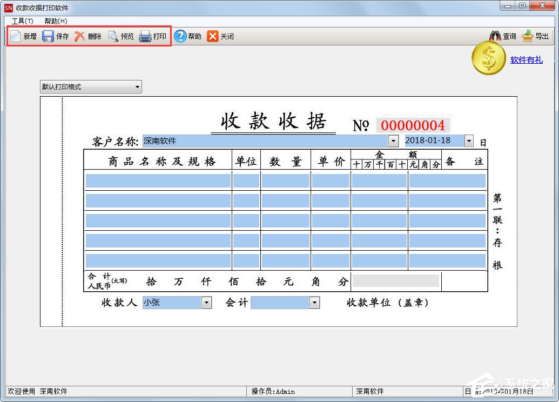
Task: Click the gold dollar coin icon
Action: (x=488, y=58)
